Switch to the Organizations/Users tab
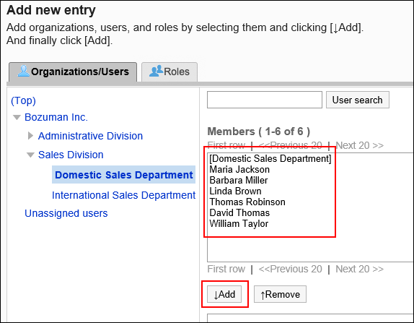 (x=73, y=72)
